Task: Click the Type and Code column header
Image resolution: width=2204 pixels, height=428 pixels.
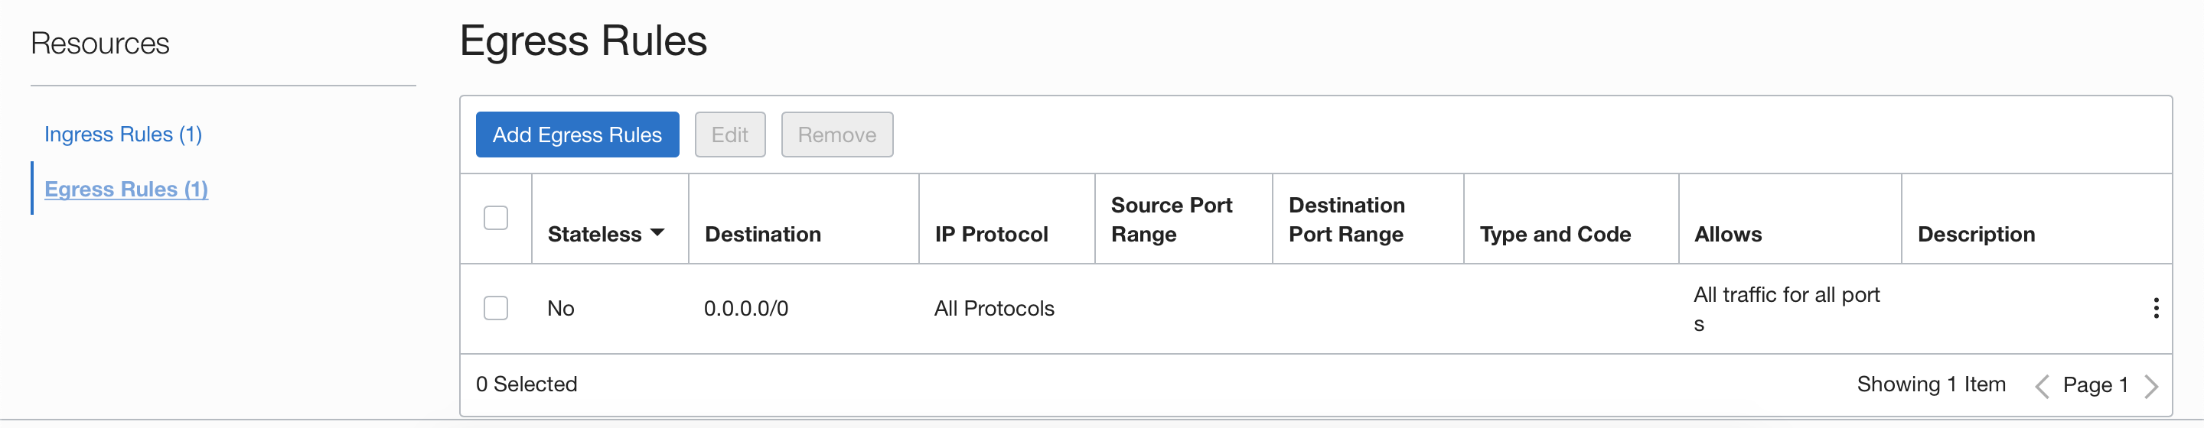Action: pos(1554,234)
